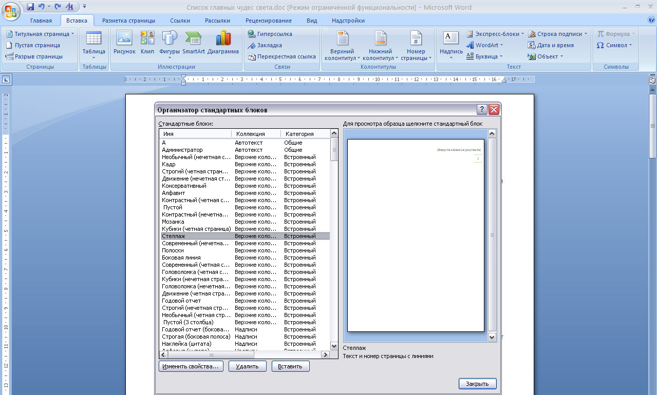Select the Годовой отчет header block
Screen dimensions: 657x395
(245, 301)
